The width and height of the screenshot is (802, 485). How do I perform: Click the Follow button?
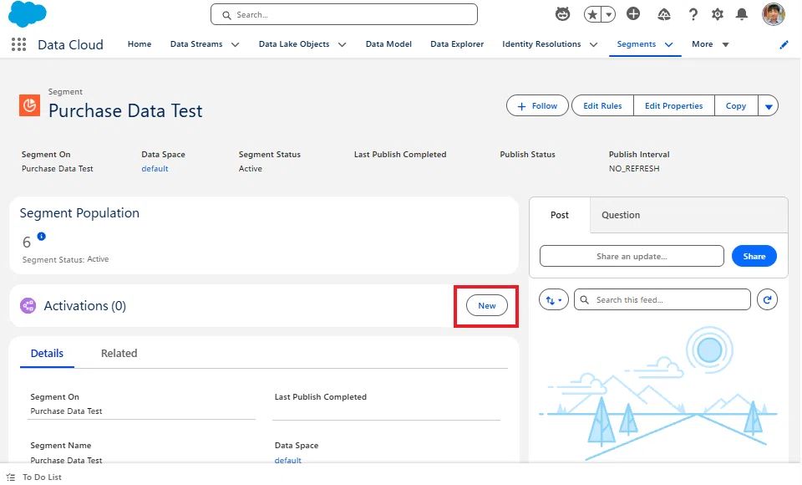(x=537, y=105)
